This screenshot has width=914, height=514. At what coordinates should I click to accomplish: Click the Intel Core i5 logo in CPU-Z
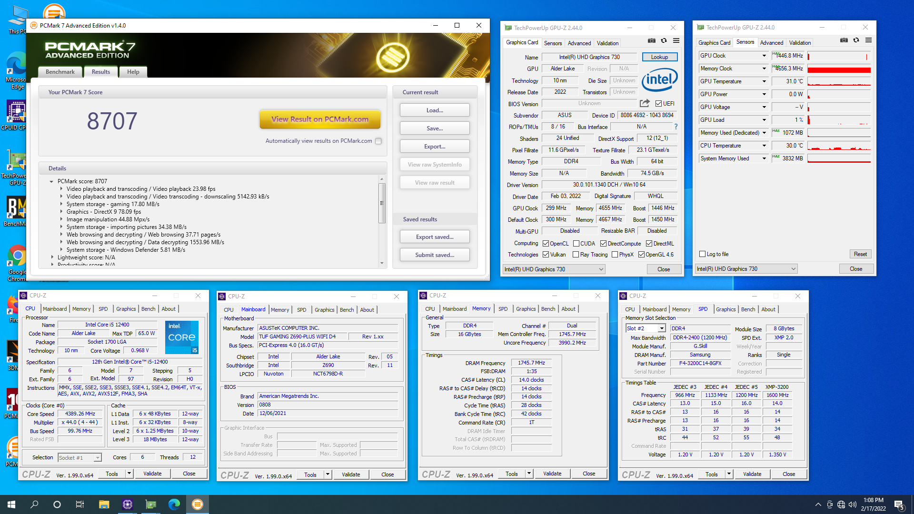182,337
